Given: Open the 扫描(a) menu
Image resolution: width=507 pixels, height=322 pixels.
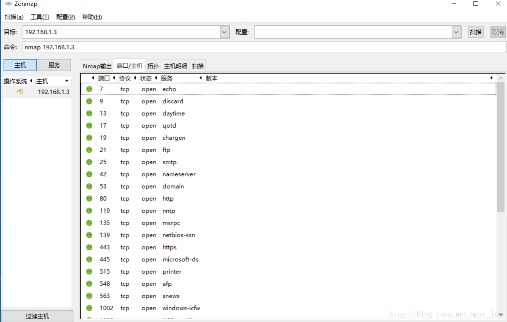Looking at the screenshot, I should click(14, 17).
